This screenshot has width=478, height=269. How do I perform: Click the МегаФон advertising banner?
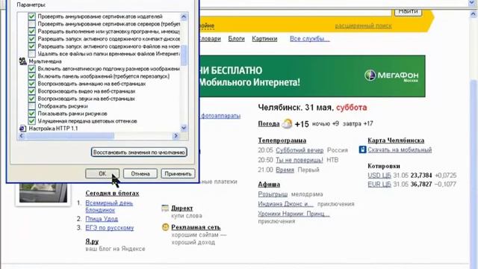(312, 76)
